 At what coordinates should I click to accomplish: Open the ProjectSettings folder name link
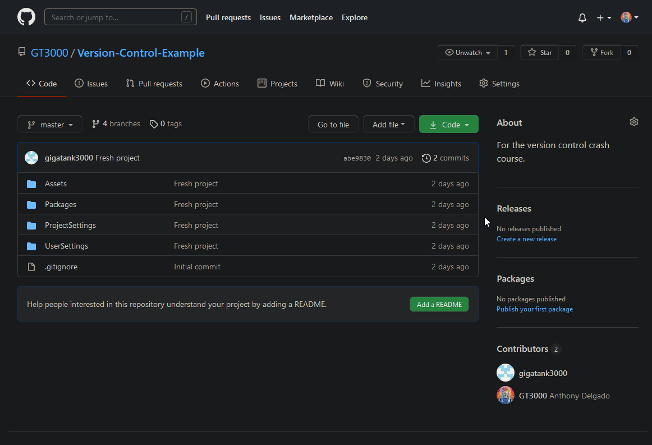[70, 226]
